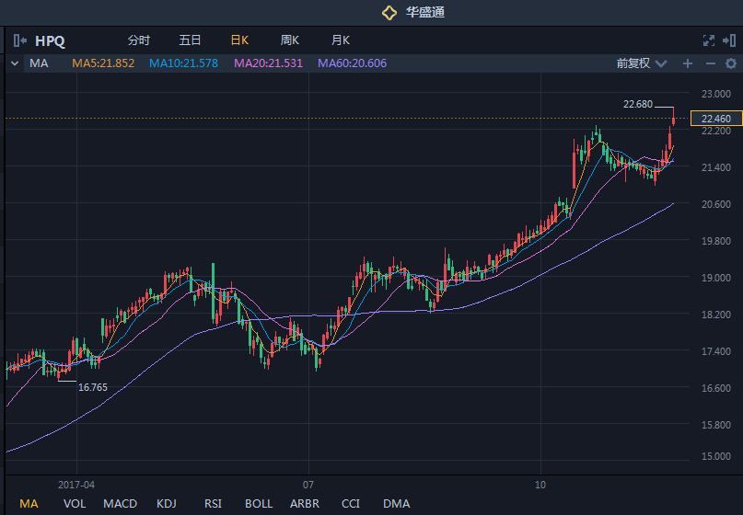743x515 pixels.
Task: Enable the KDJ indicator
Action: 167,503
